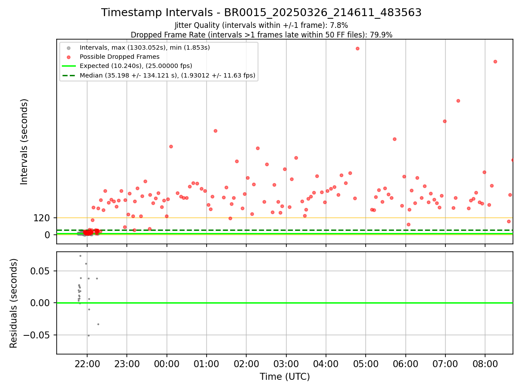This screenshot has width=523, height=392.
Task: Select the 0.05 residuals tick label
Action: [x=40, y=271]
